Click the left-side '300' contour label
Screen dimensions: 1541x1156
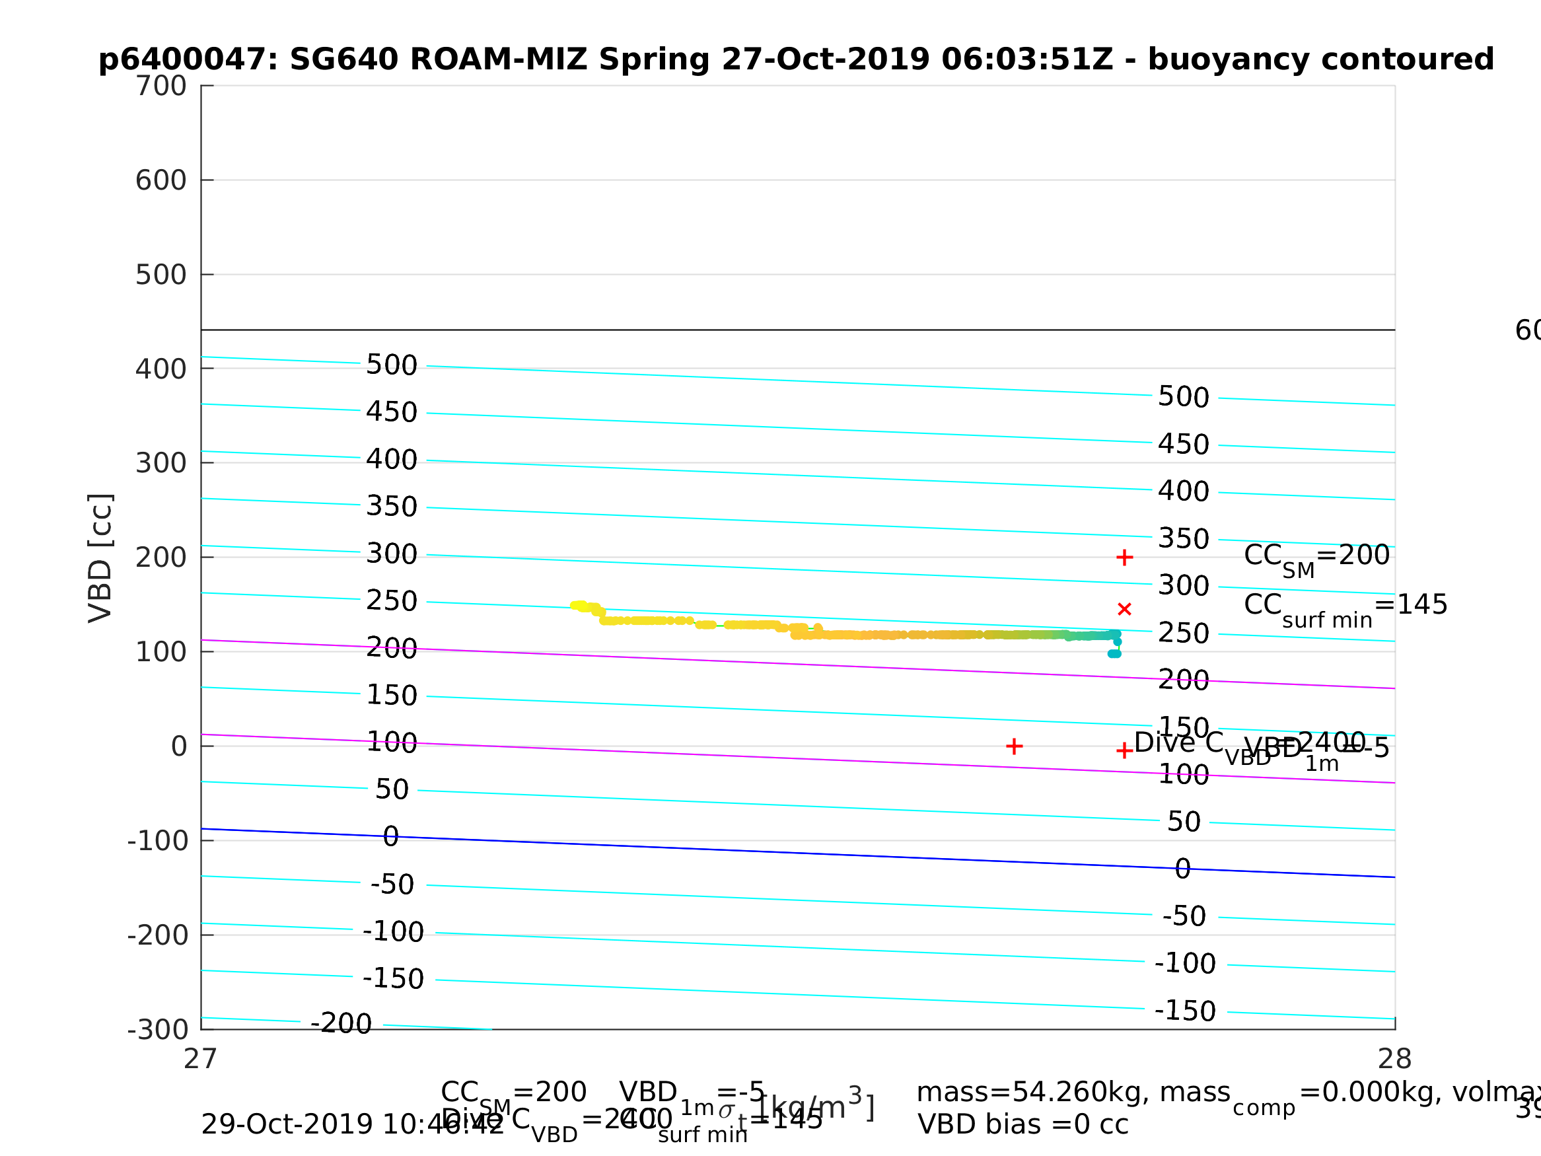click(x=392, y=554)
